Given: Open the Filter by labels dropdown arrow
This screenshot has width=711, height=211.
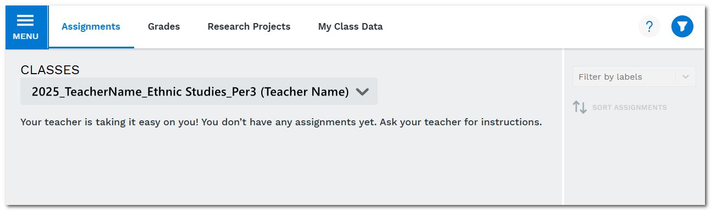Looking at the screenshot, I should click(686, 77).
